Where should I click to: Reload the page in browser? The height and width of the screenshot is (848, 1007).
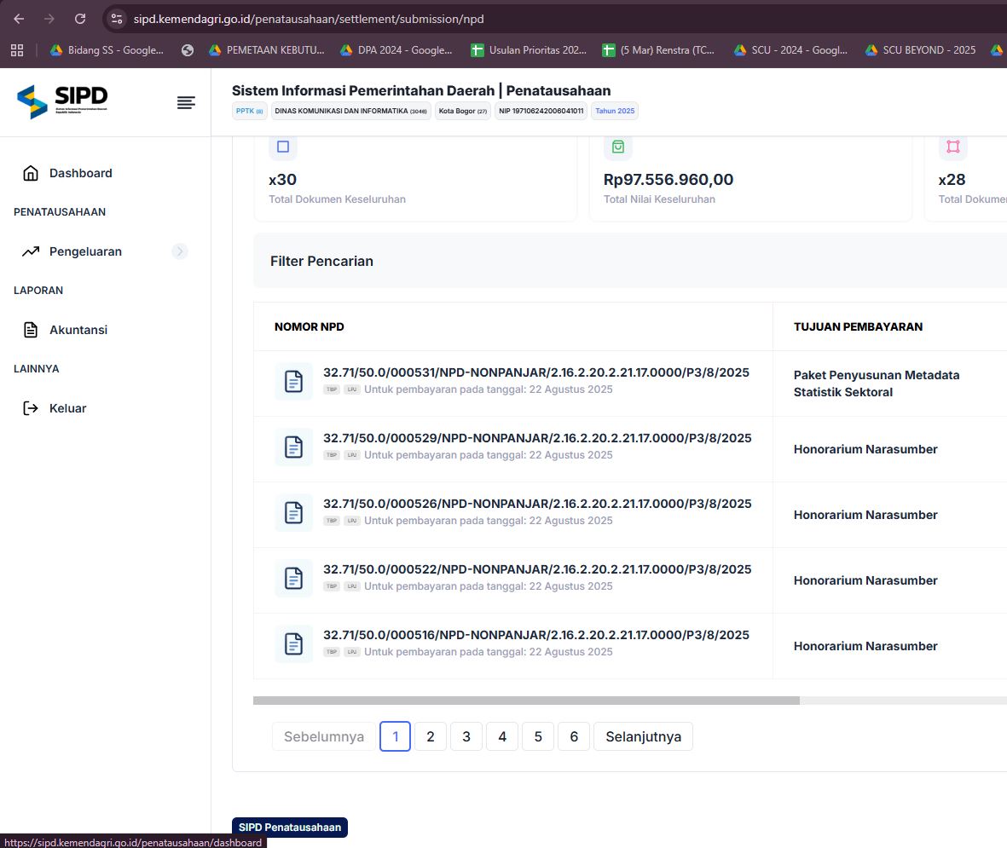[80, 19]
